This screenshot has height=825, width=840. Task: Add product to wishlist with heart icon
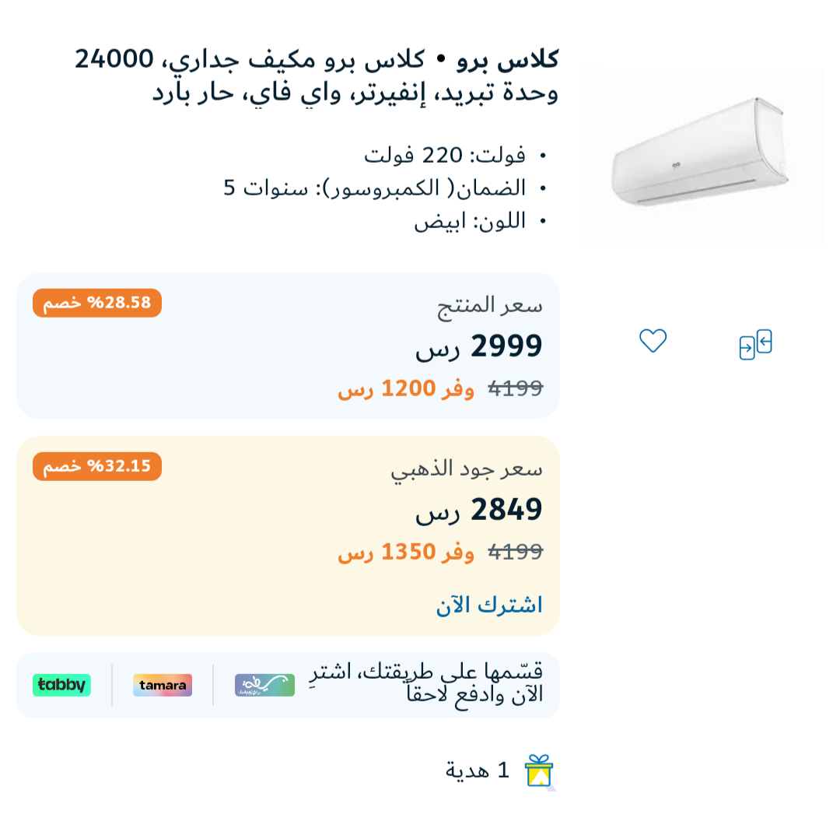[x=653, y=341]
